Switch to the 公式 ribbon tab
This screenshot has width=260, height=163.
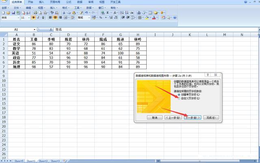tap(69, 2)
